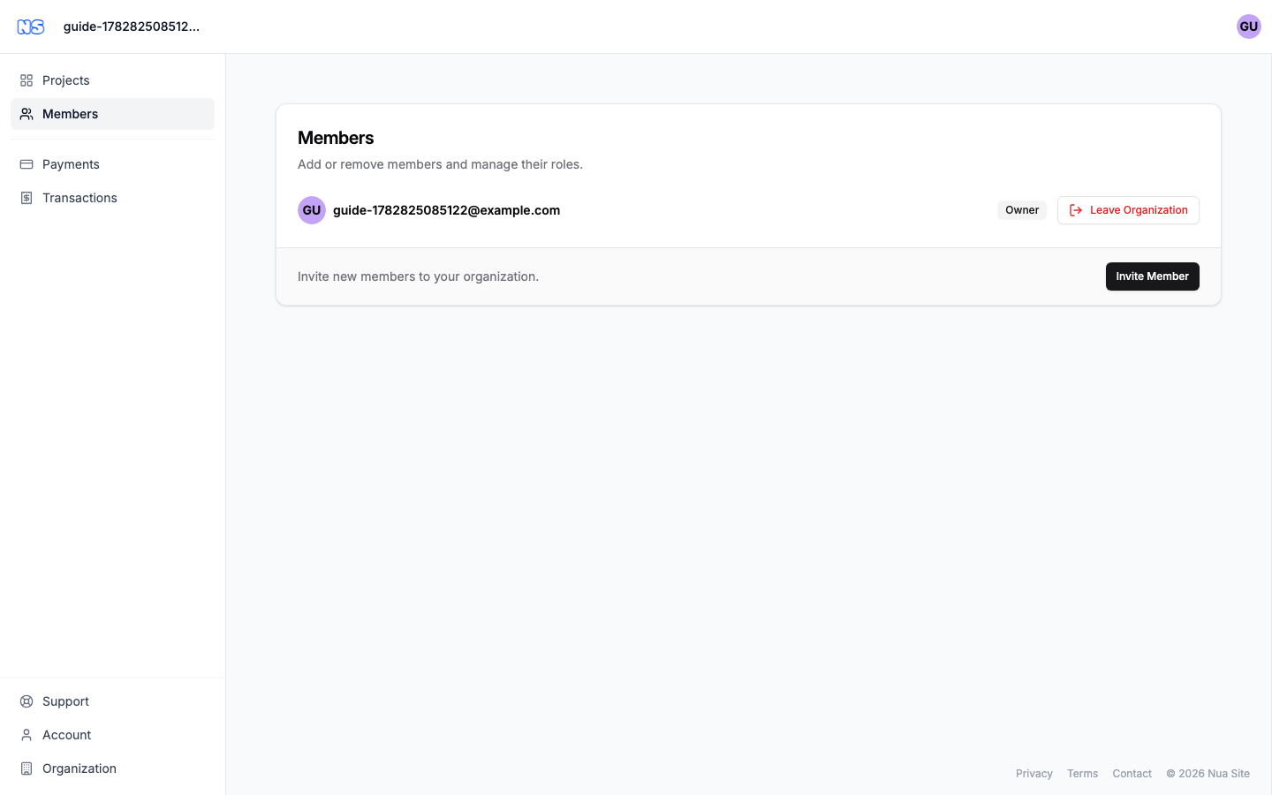Click the Invite Member button

[x=1152, y=276]
